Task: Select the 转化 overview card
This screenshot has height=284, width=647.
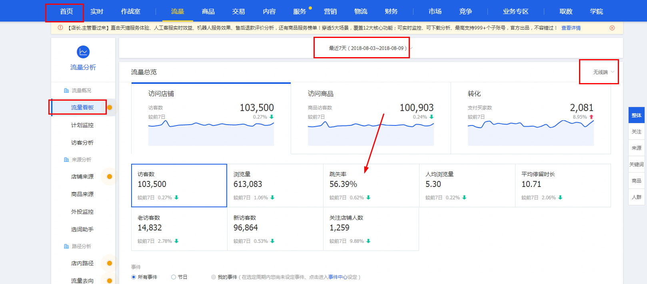Action: tap(531, 118)
